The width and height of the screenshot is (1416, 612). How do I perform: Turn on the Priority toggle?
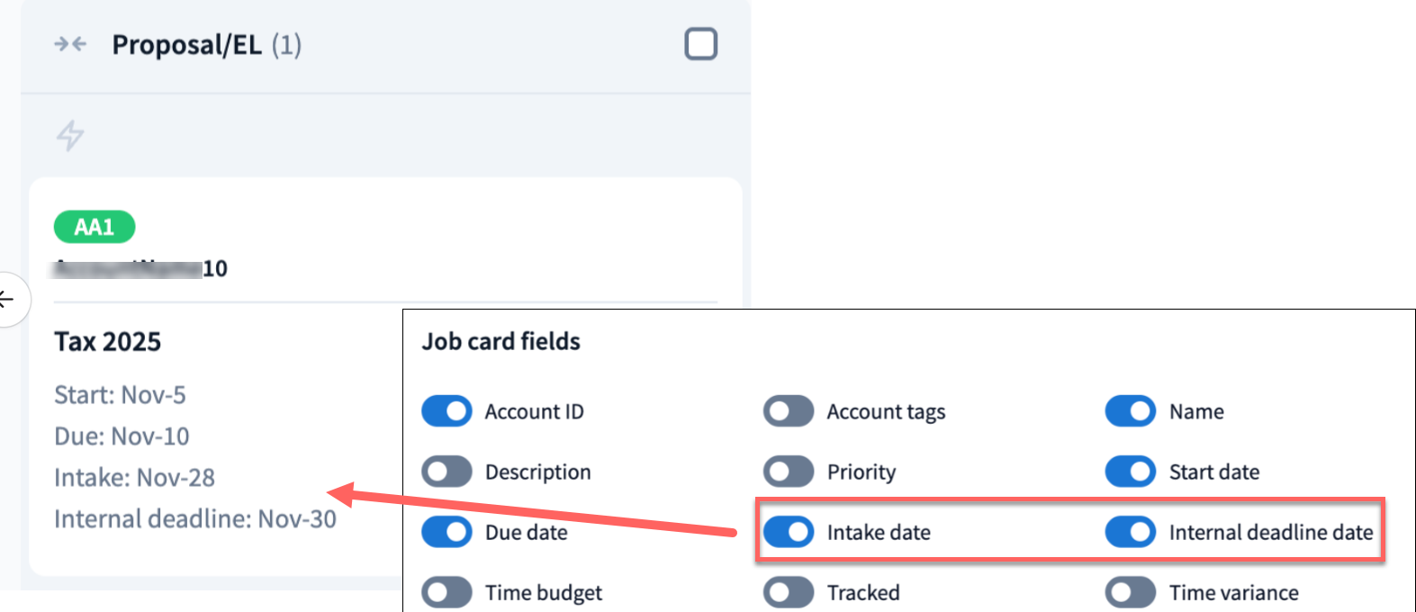[x=789, y=472]
